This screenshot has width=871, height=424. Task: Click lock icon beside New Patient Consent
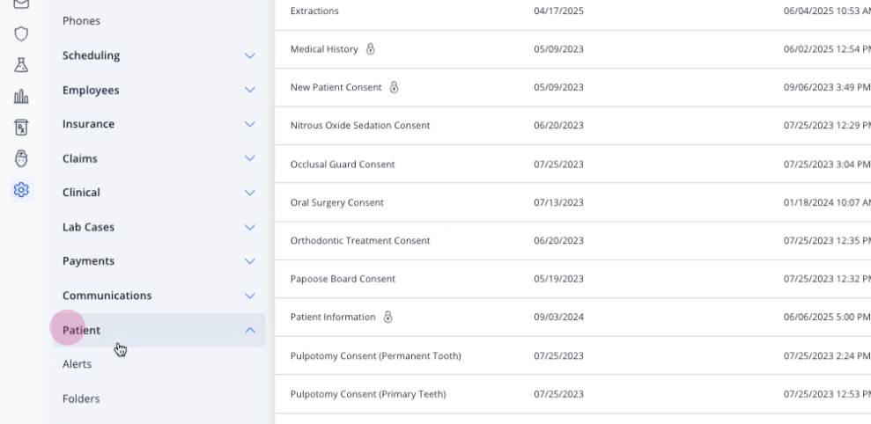point(394,87)
